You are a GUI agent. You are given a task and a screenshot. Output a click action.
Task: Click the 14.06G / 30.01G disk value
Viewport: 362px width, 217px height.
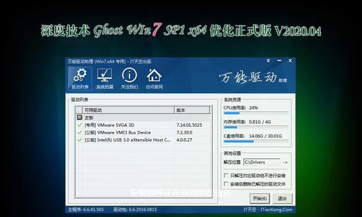point(265,136)
